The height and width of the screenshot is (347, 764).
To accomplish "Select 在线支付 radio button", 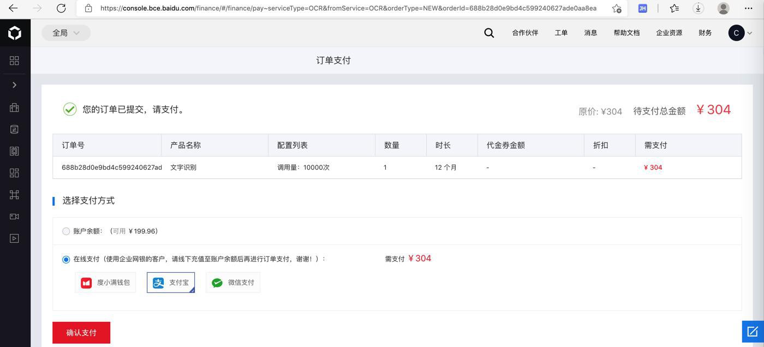I will click(66, 259).
